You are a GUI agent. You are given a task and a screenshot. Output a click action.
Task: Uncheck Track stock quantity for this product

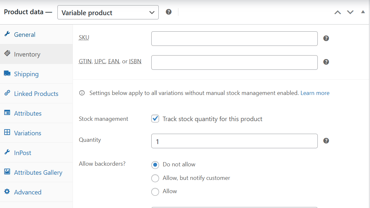click(155, 119)
